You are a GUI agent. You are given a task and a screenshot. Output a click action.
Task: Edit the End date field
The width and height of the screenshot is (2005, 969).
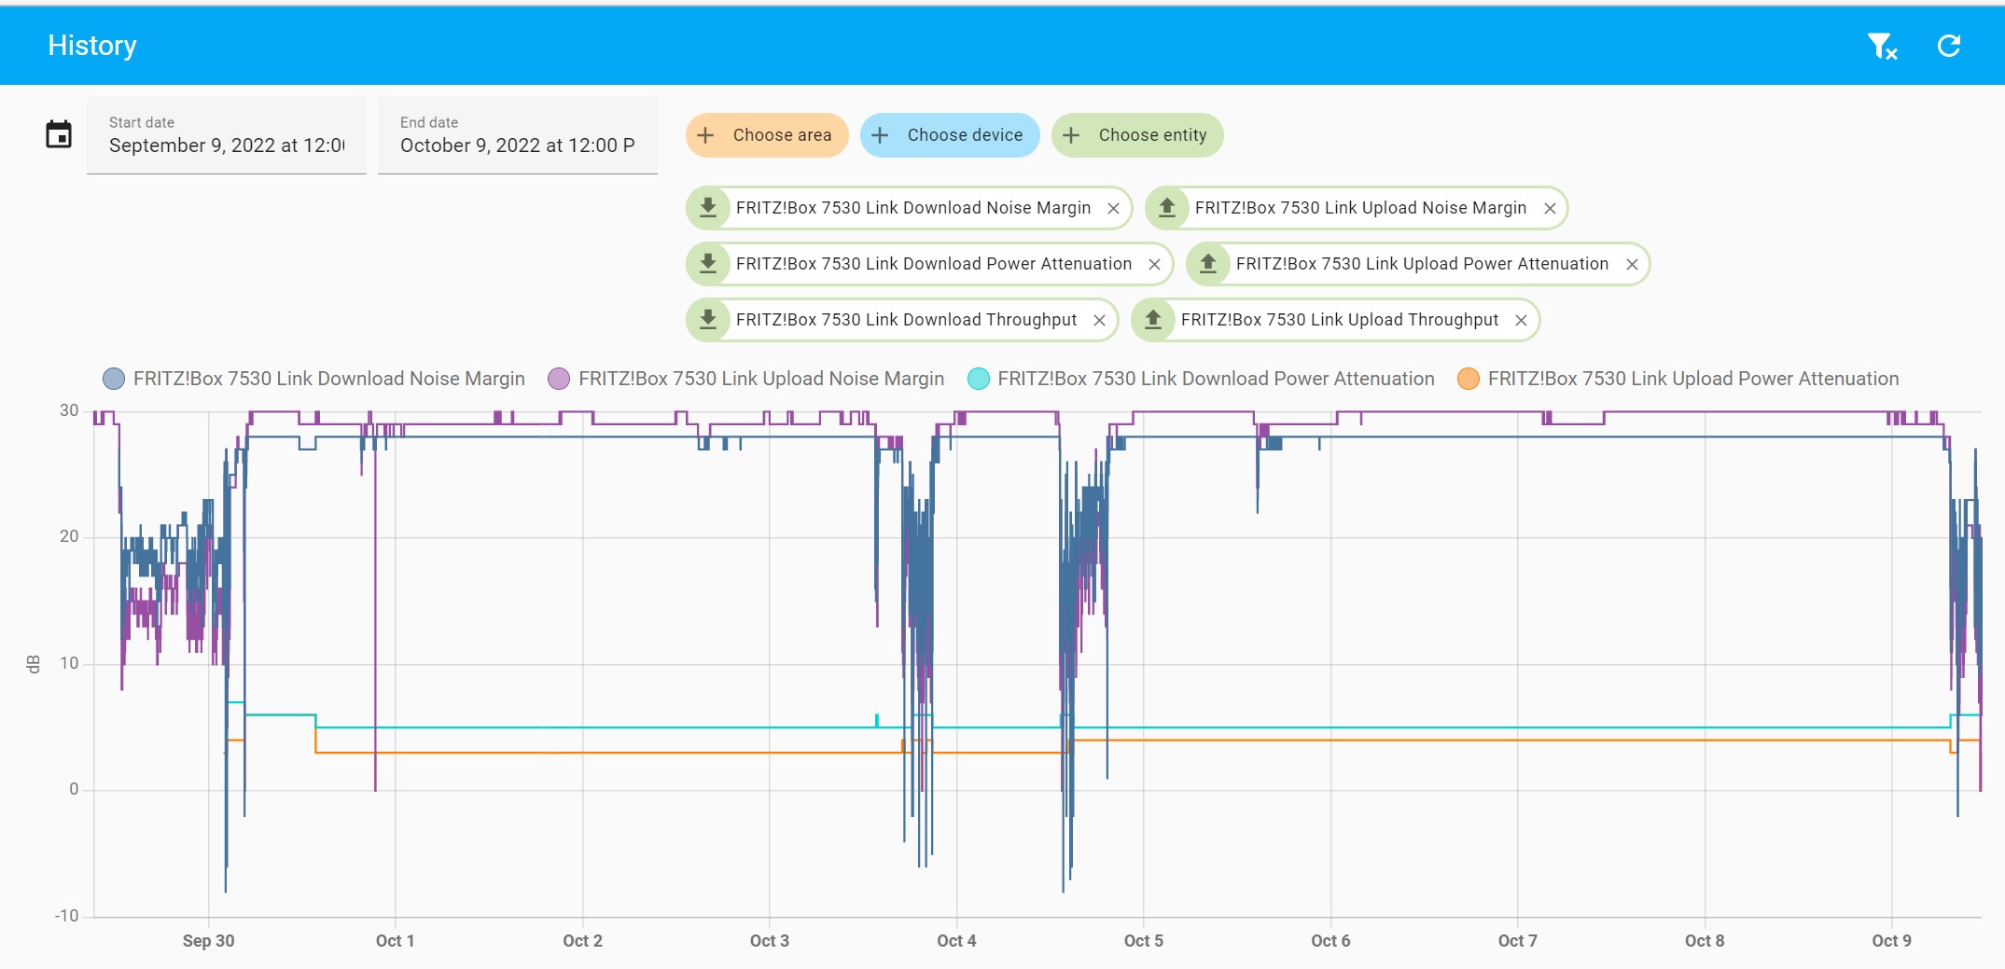coord(518,136)
